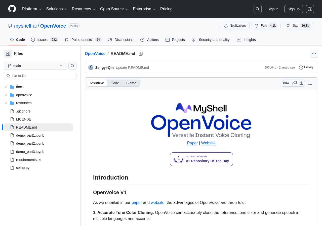Select README.md in the file tree
This screenshot has width=322, height=226.
point(38,127)
